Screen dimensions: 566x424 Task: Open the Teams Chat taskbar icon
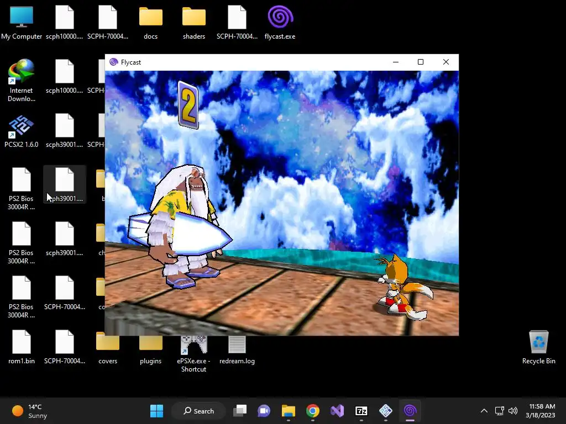tap(264, 411)
